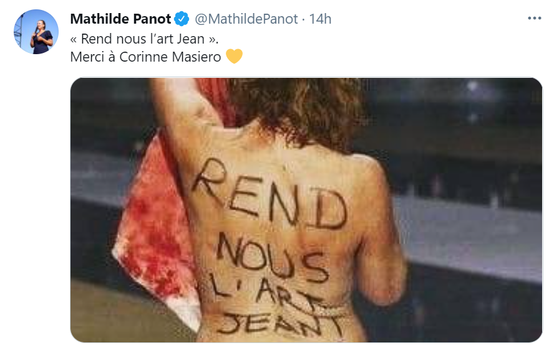
Task: Click the text Merci à Corinne Masiero
Action: point(145,57)
